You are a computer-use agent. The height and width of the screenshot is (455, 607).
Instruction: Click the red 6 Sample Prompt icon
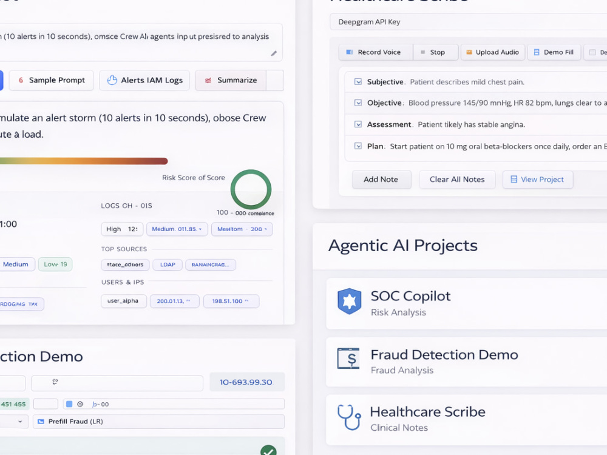coord(21,80)
